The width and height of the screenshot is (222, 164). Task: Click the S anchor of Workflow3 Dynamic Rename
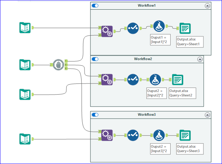pos(100,139)
